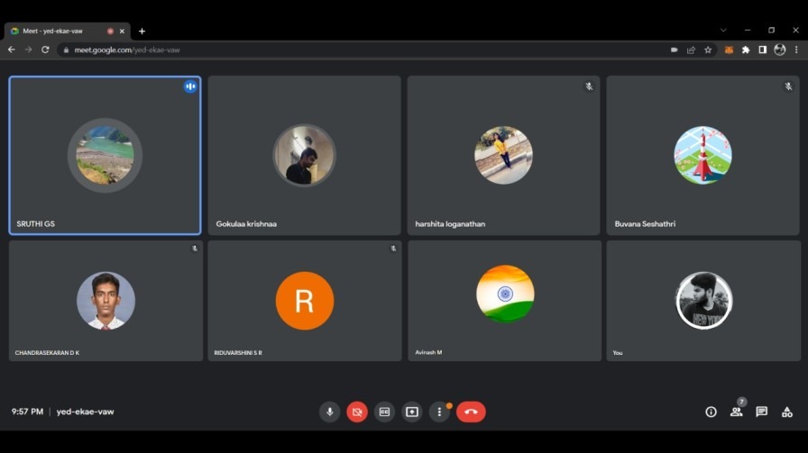Open the Chrome three-dot menu
This screenshot has width=808, height=453.
(x=796, y=50)
